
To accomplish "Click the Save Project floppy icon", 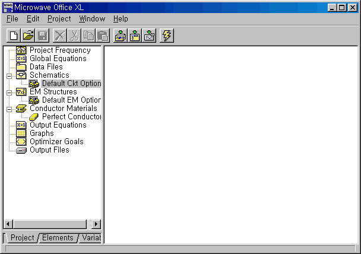I will click(x=42, y=36).
